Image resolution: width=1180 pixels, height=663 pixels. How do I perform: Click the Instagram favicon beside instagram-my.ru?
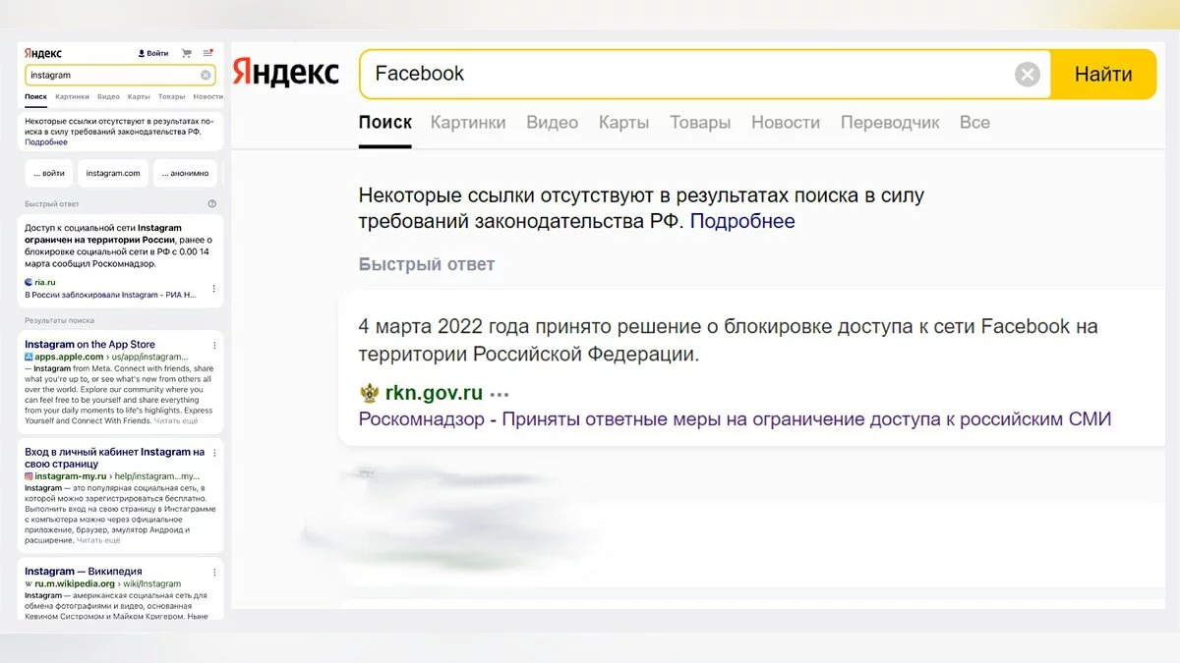click(x=29, y=475)
